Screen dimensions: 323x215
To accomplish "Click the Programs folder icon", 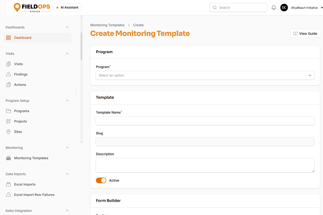I will pos(9,111).
